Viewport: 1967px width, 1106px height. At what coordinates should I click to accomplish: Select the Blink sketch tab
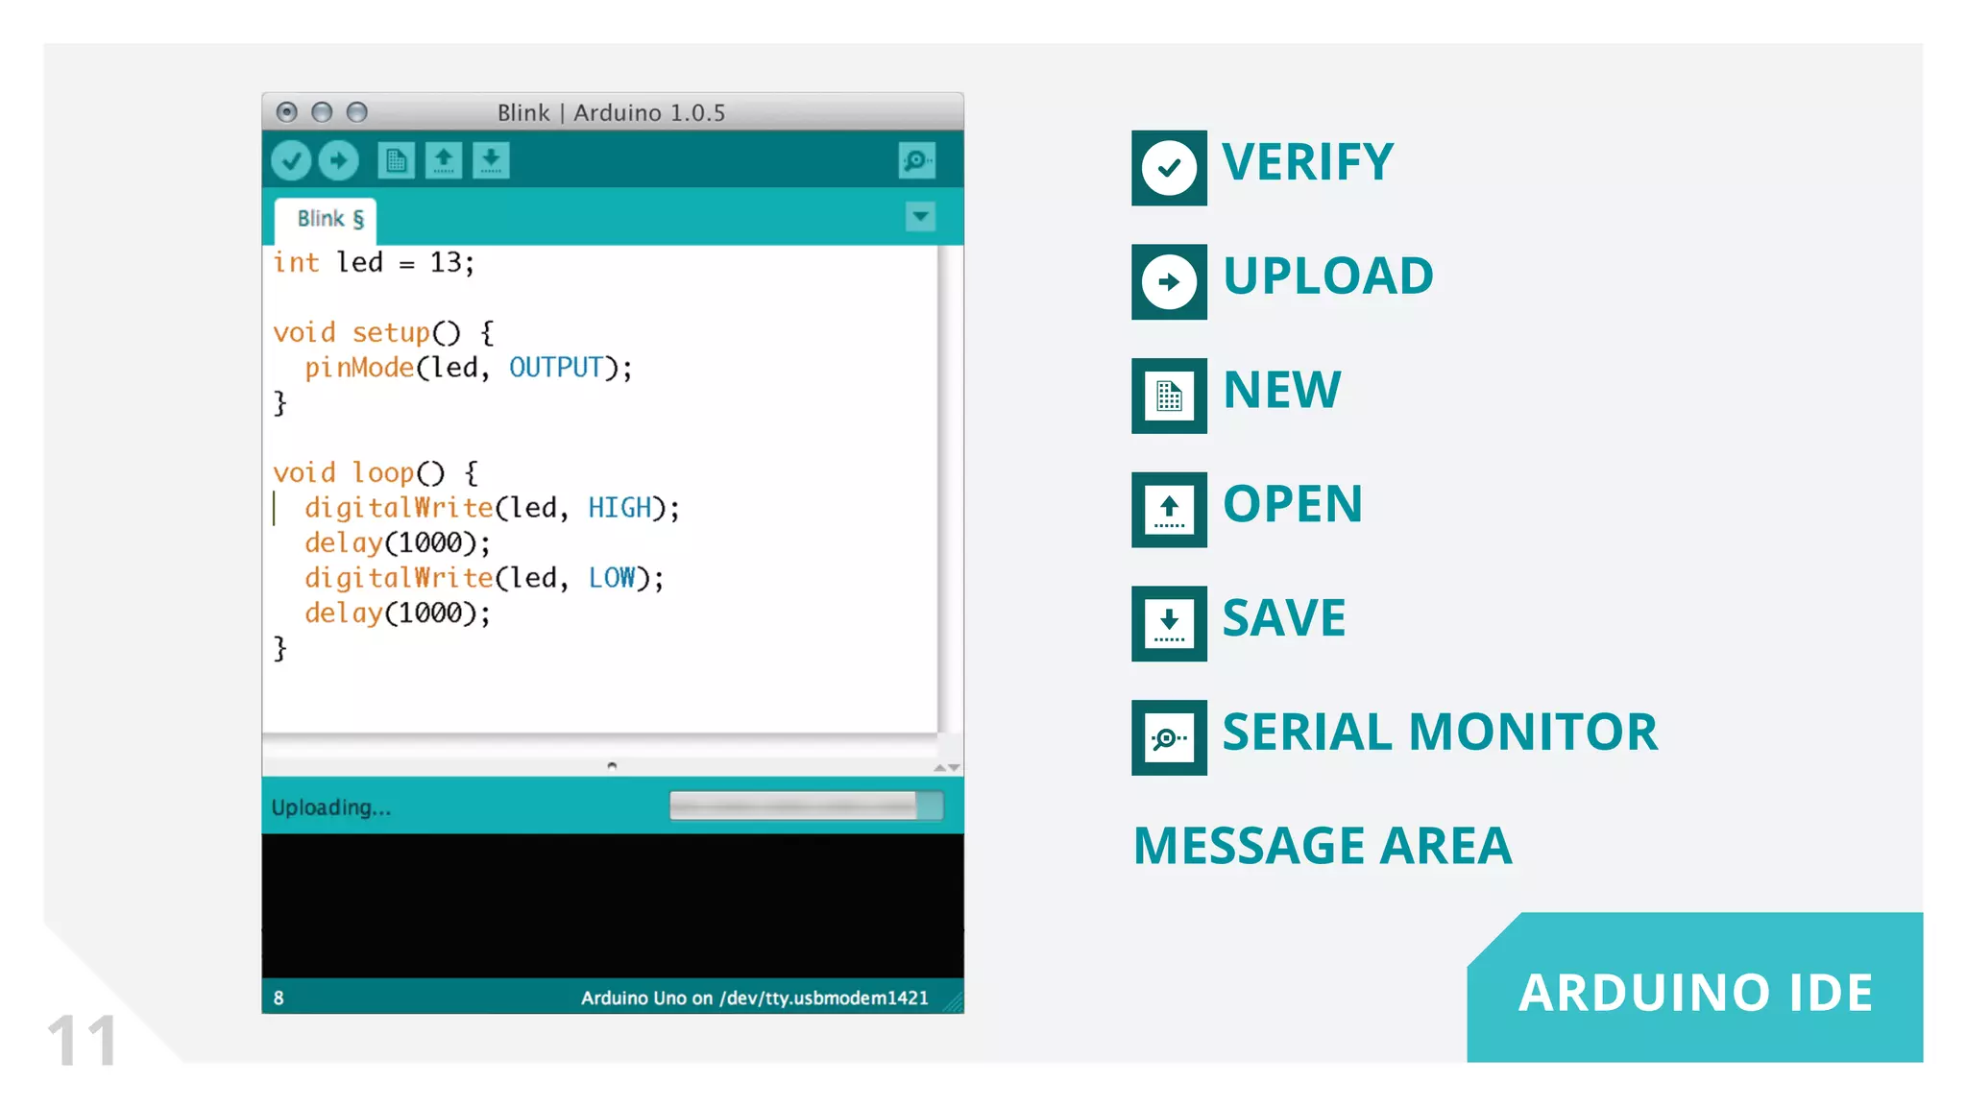[326, 220]
